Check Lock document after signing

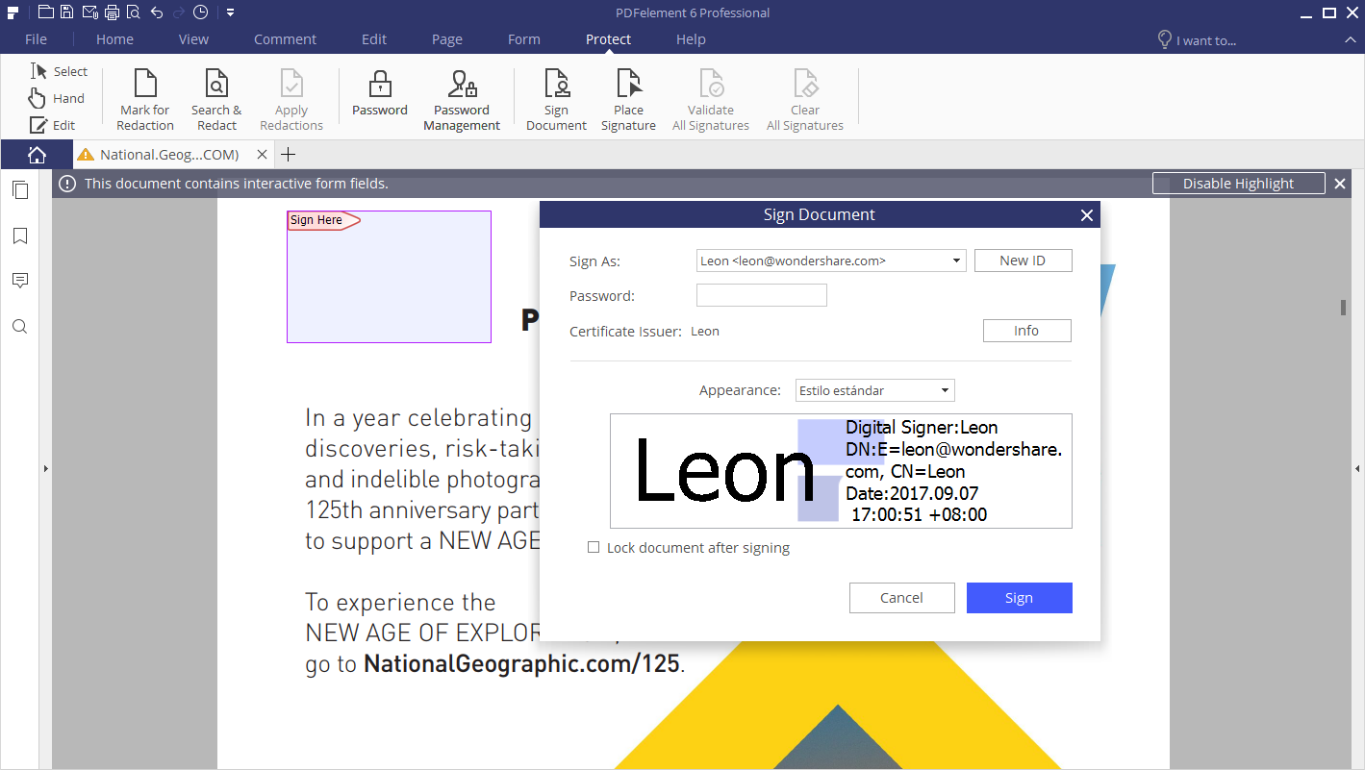pyautogui.click(x=594, y=548)
